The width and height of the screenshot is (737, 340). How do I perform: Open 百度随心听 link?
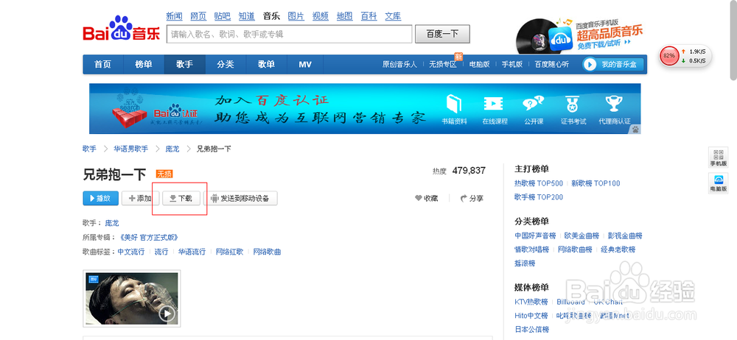551,64
